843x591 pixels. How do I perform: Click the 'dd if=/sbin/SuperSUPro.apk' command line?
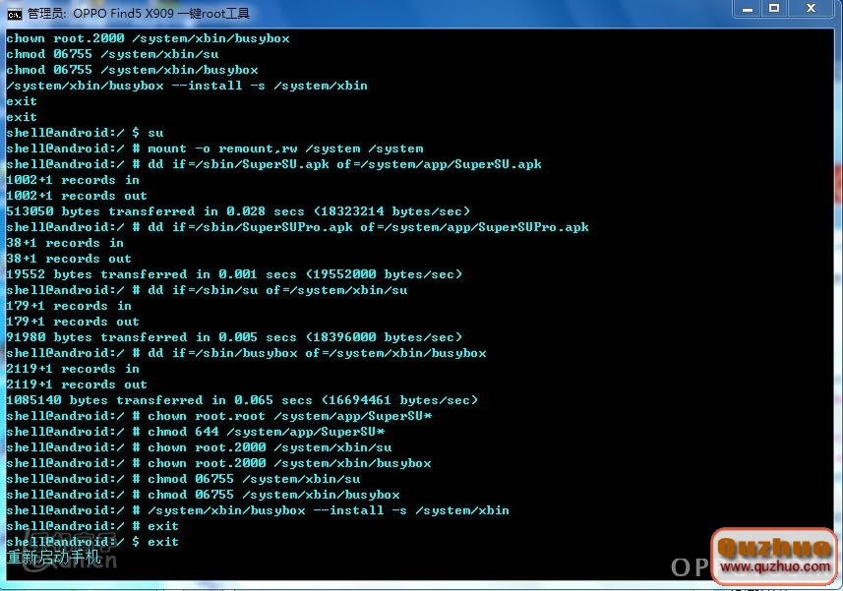(298, 227)
